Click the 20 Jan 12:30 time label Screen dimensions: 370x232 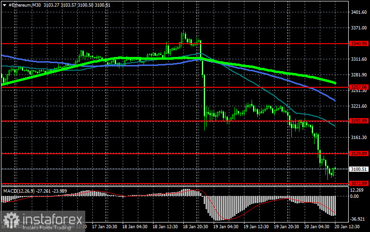(x=347, y=227)
